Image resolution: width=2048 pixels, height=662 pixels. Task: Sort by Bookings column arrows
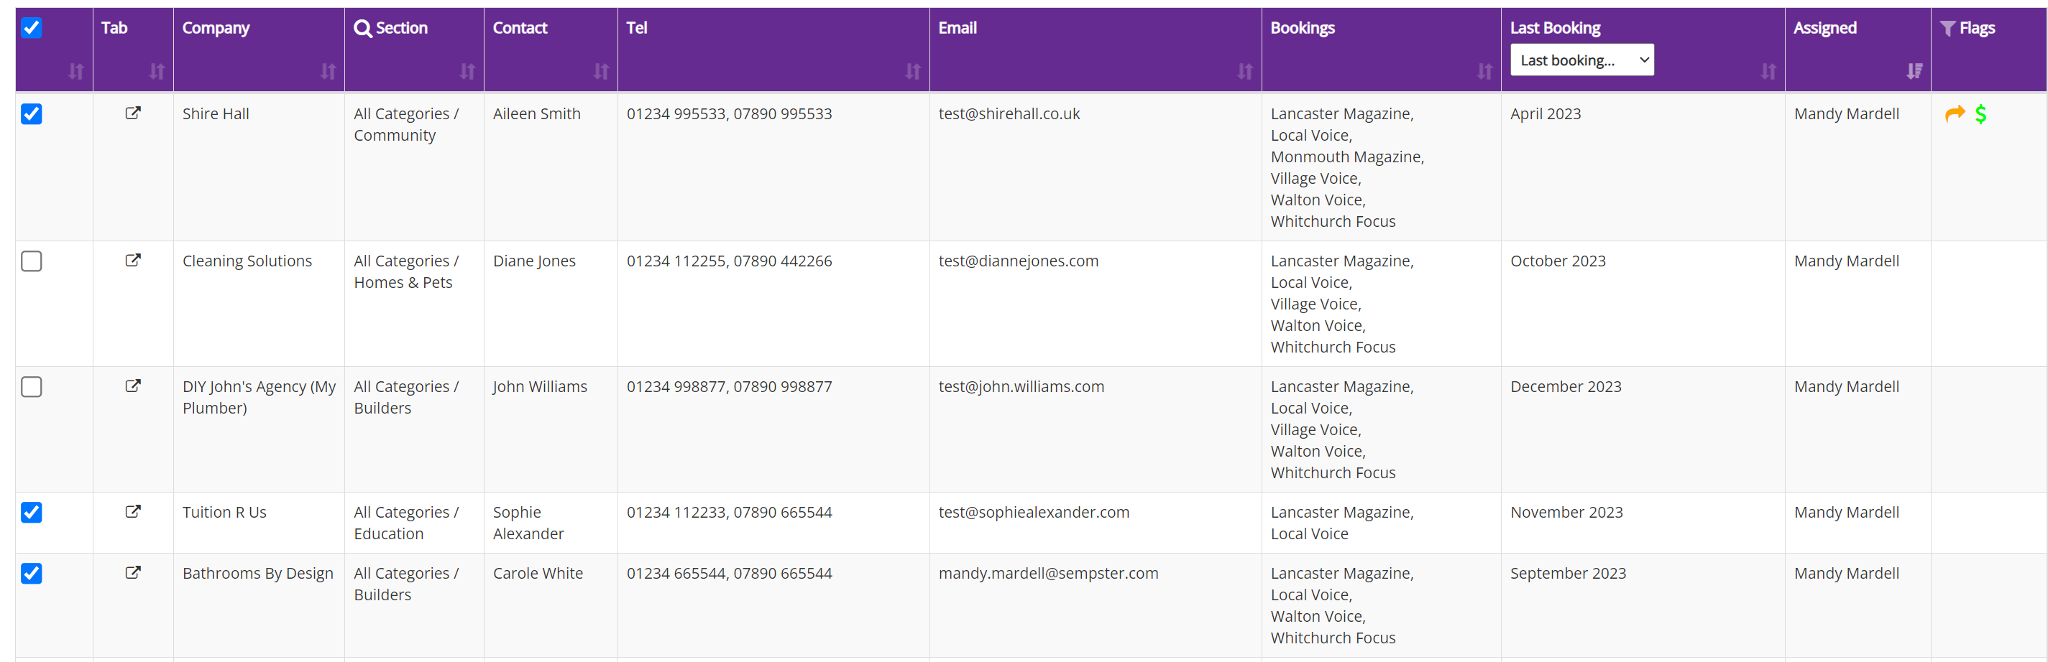click(1484, 71)
